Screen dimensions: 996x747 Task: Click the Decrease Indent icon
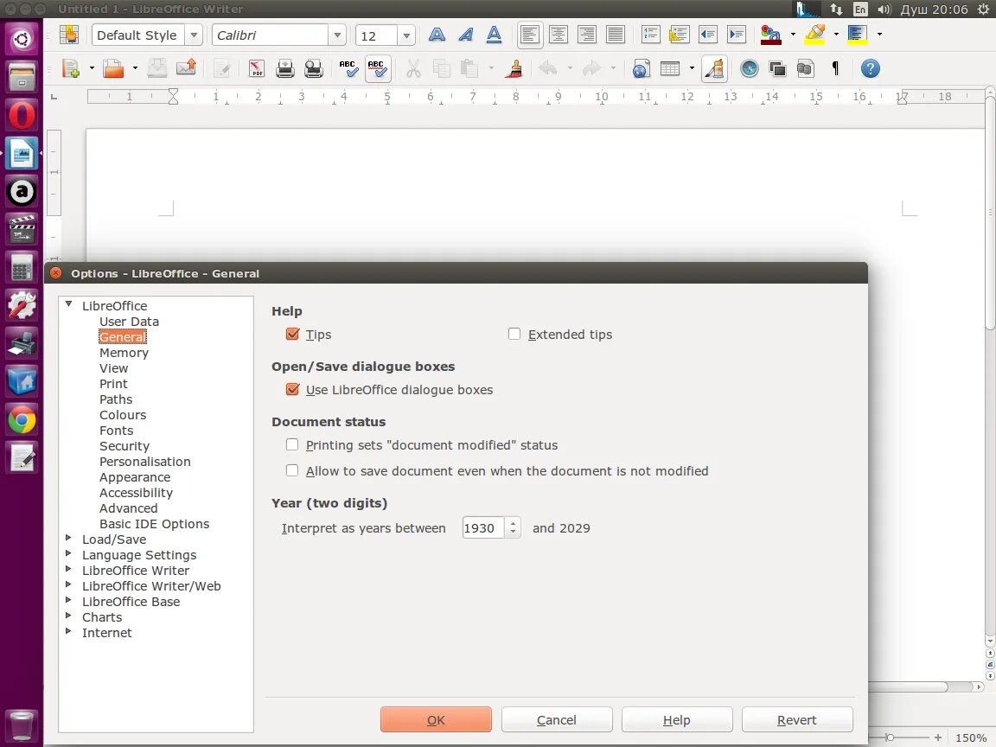tap(708, 35)
